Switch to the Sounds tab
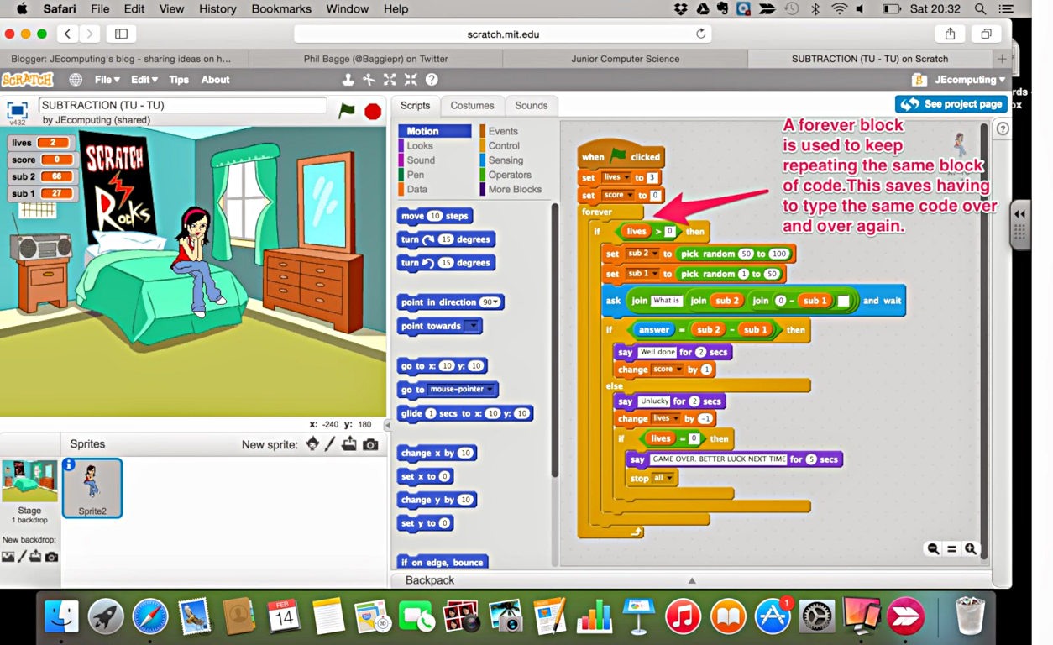This screenshot has width=1053, height=645. point(531,106)
